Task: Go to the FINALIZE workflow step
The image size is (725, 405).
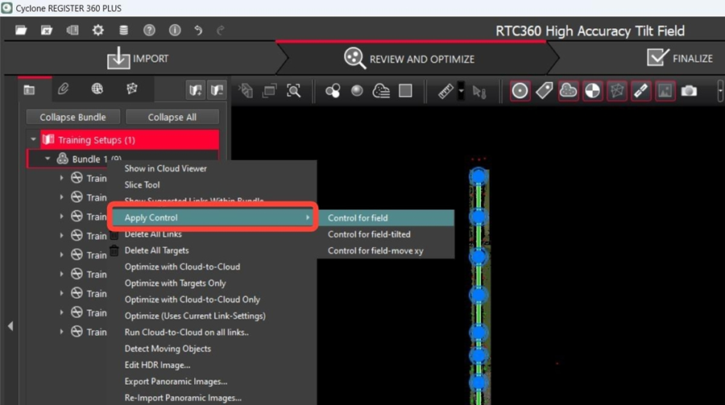Action: 681,58
